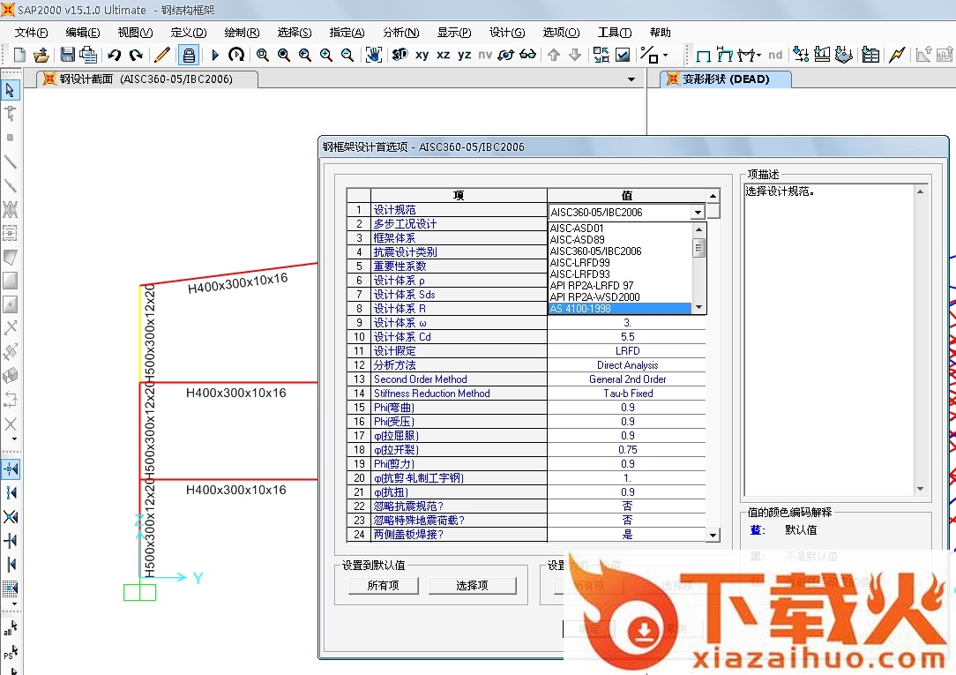Choose AISC-LRFD99 from the code list

(579, 263)
